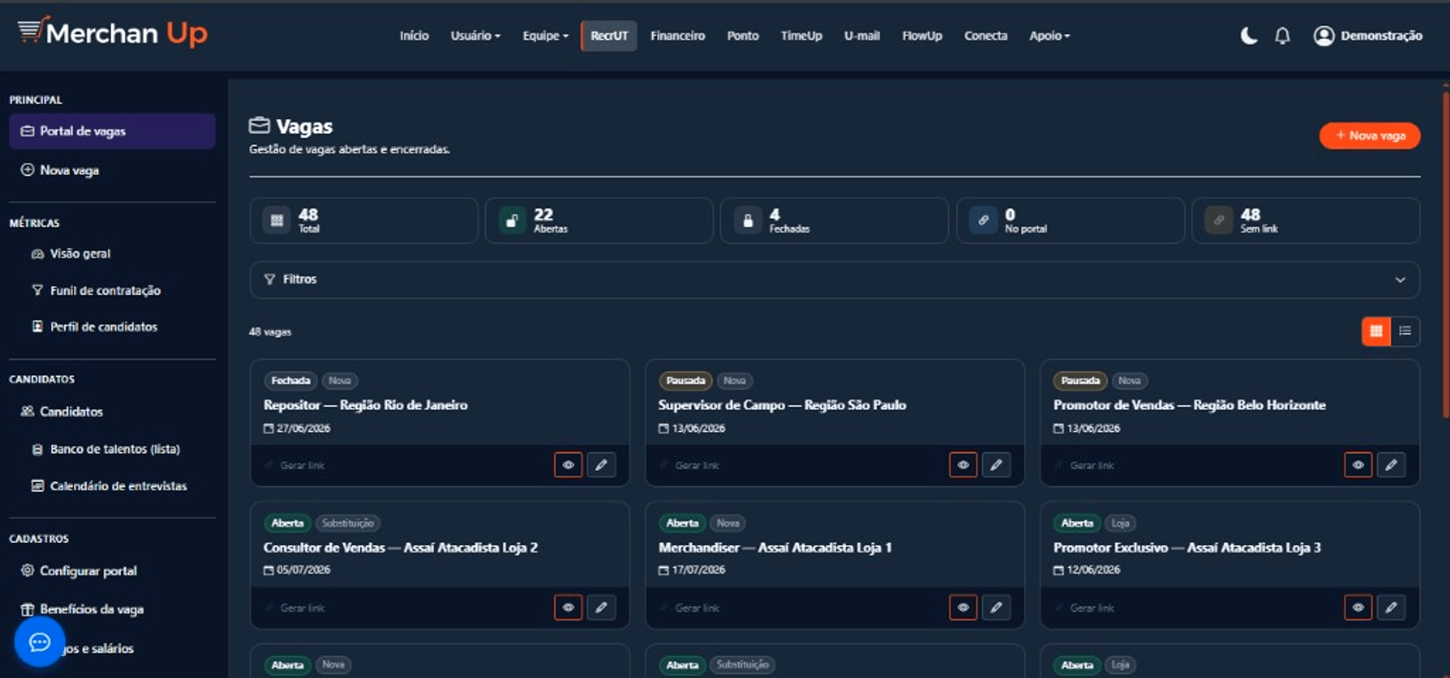Edit the Repositor Rio de Janeiro vacancy
The width and height of the screenshot is (1450, 678).
(x=601, y=465)
